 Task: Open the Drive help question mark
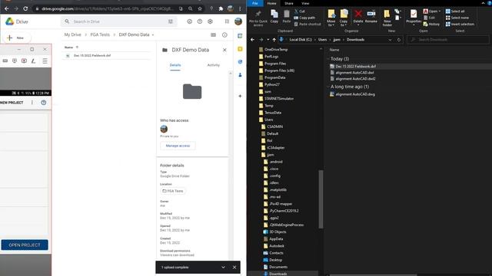(x=200, y=21)
